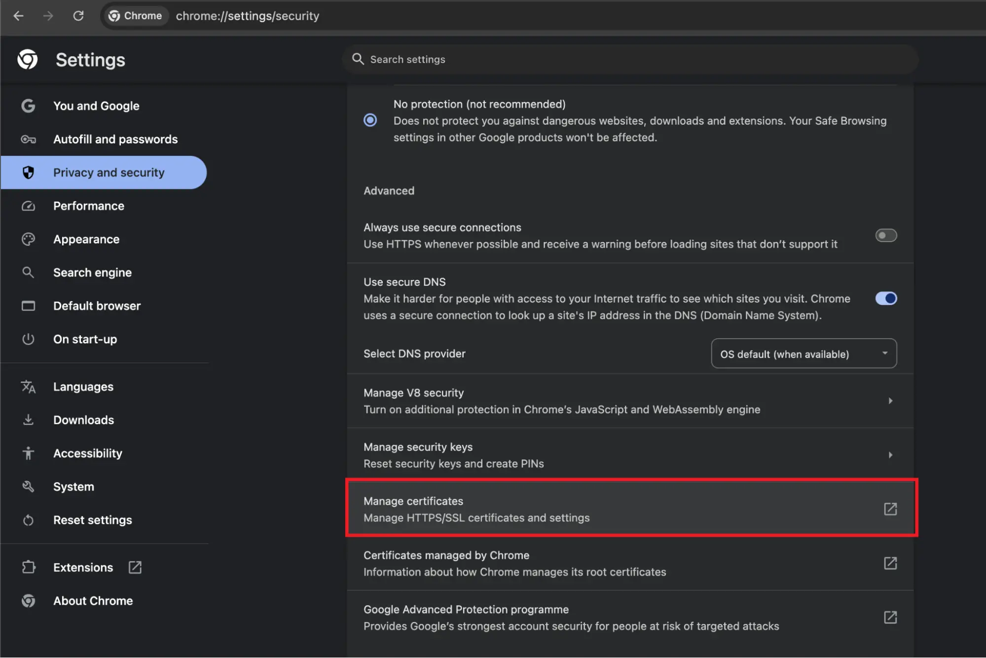The width and height of the screenshot is (986, 658).
Task: Click the Downloads icon in the sidebar
Action: pos(28,420)
